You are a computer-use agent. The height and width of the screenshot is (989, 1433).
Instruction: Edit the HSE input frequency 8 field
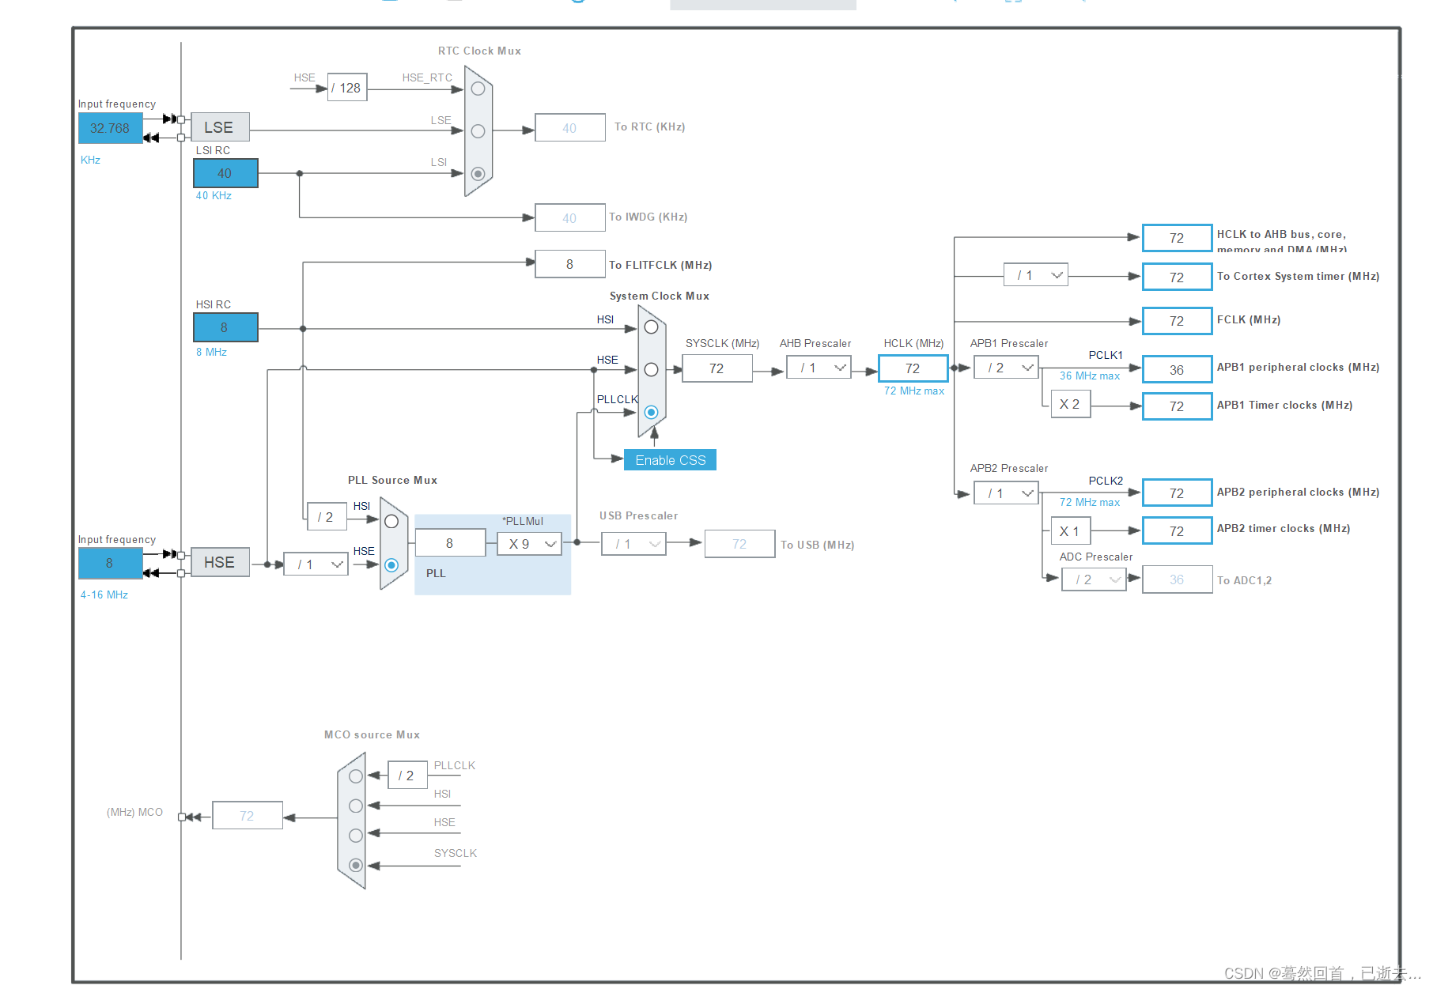pyautogui.click(x=110, y=563)
